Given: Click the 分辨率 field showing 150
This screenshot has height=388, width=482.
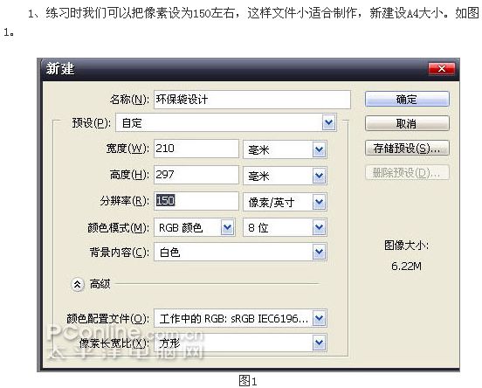Looking at the screenshot, I should [196, 201].
